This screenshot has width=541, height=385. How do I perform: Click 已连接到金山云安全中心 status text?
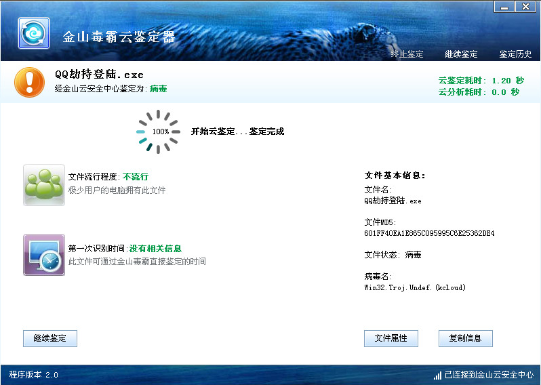[489, 375]
